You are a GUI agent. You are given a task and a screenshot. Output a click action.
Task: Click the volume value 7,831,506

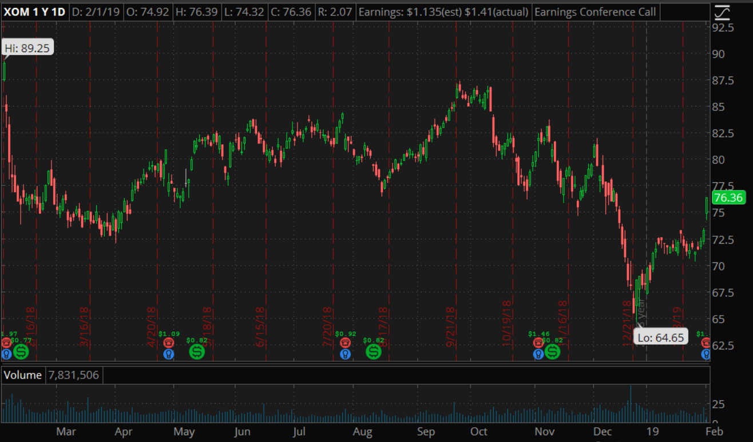tap(73, 375)
